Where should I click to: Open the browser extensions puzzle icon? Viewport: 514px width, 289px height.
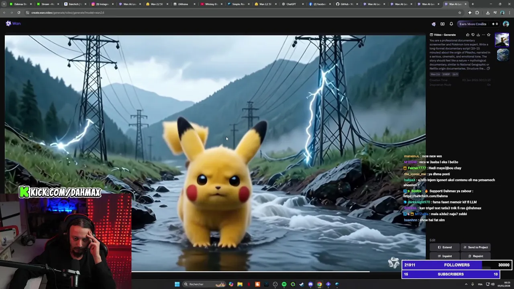[x=477, y=12]
